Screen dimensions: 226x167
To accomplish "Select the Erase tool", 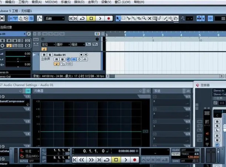I will 139,18.
